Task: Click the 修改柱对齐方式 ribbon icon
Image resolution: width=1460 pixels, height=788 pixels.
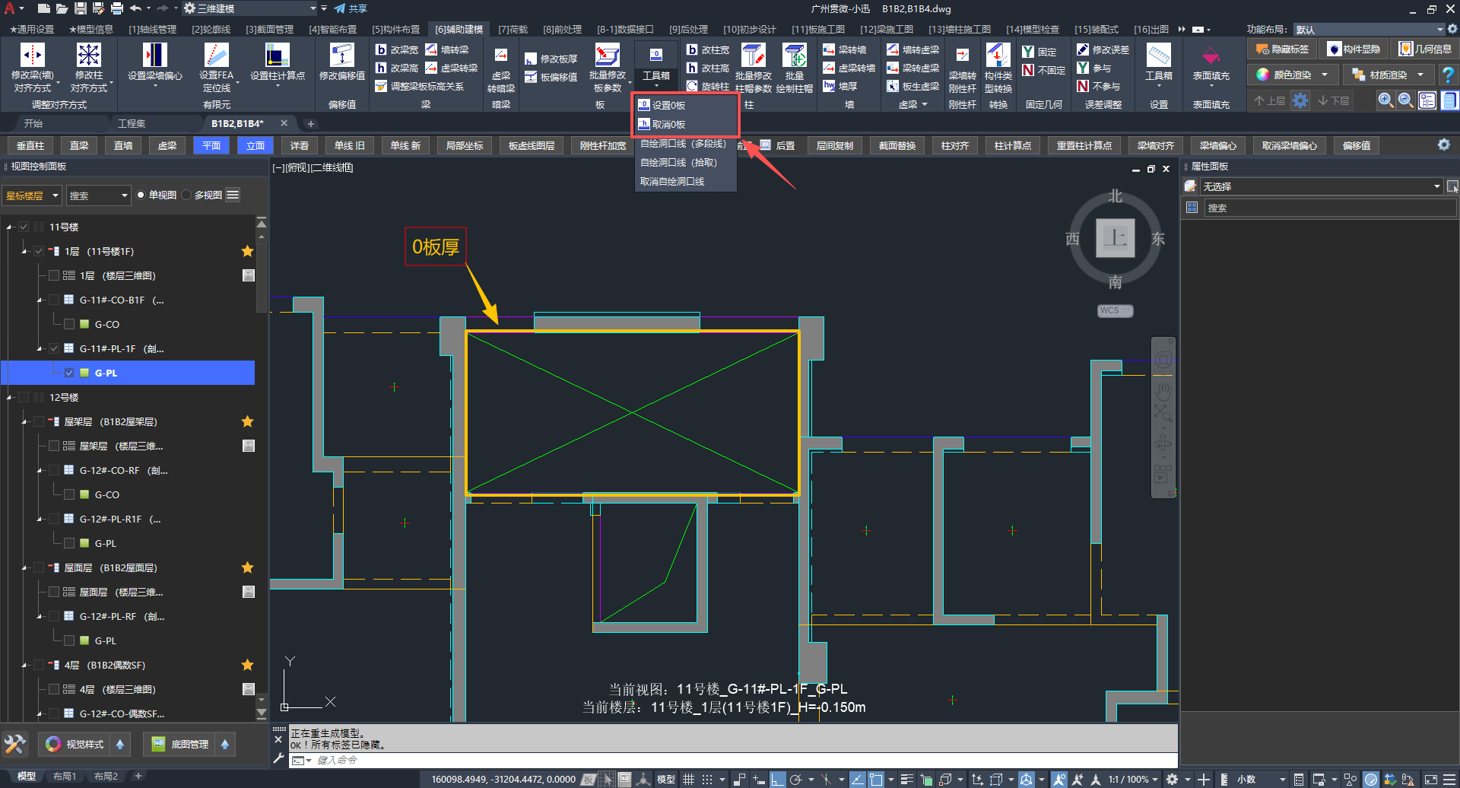Action: pos(89,55)
